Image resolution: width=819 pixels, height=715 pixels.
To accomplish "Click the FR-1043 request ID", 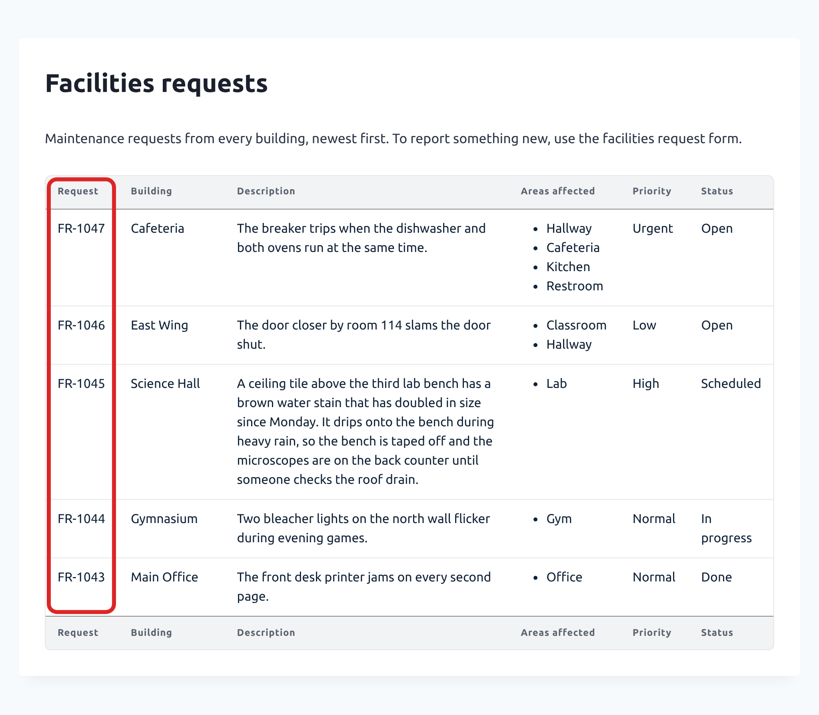I will [x=81, y=577].
